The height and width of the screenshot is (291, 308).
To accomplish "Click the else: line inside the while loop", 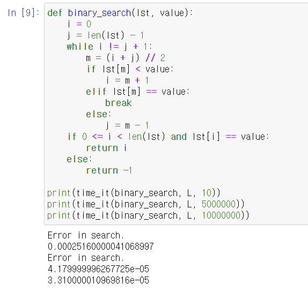I will (99, 114).
